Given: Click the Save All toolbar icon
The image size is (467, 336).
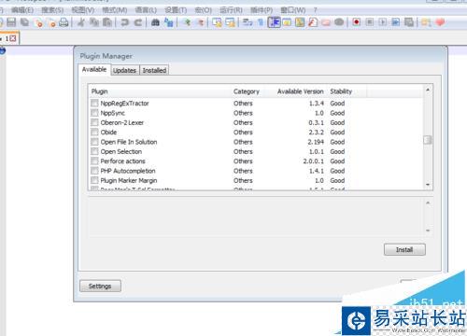Looking at the screenshot, I should (24, 22).
